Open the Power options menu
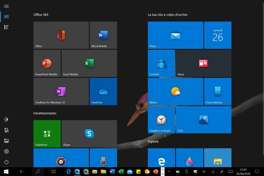 click(6, 162)
